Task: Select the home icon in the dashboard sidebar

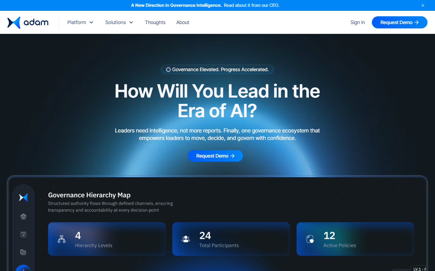Action: tap(23, 216)
